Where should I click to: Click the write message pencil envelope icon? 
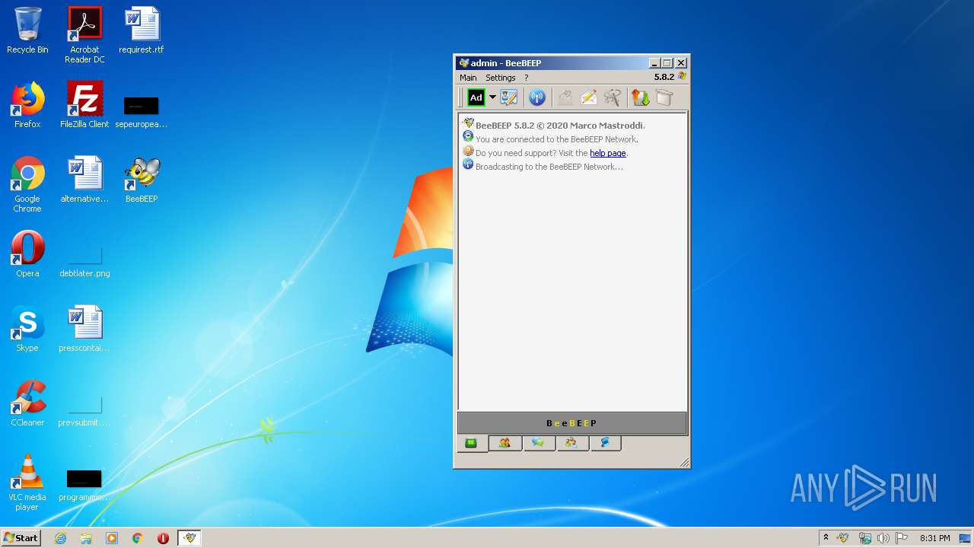[589, 97]
